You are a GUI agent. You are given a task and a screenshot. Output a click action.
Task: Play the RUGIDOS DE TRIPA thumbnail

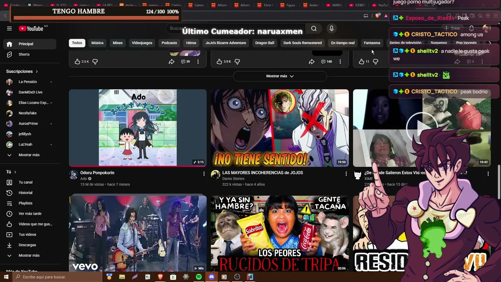280,233
